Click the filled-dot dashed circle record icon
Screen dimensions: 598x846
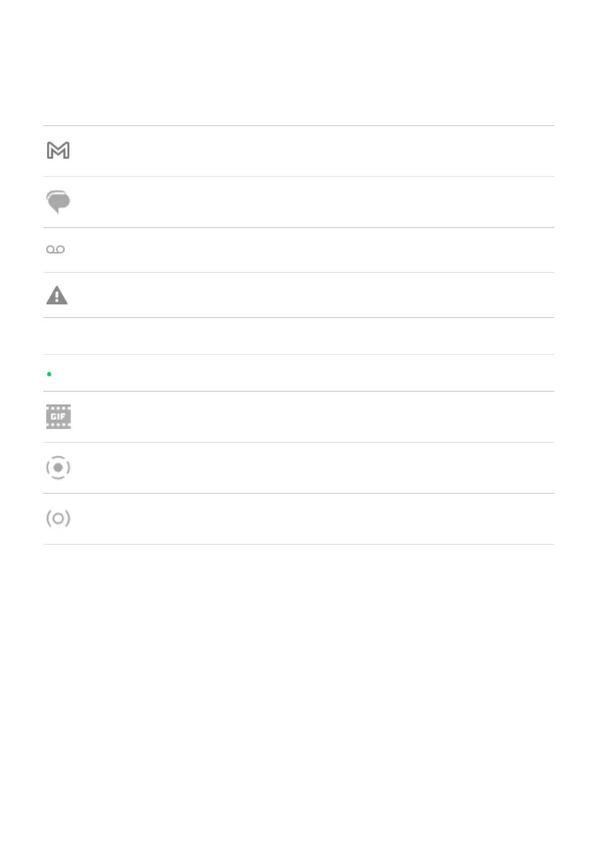[x=58, y=468]
